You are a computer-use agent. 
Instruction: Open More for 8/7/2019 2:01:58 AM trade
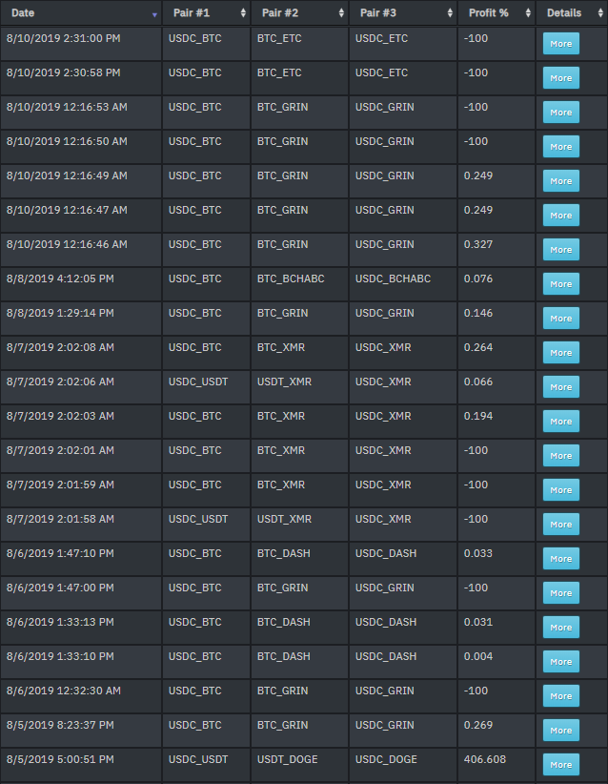(x=561, y=525)
